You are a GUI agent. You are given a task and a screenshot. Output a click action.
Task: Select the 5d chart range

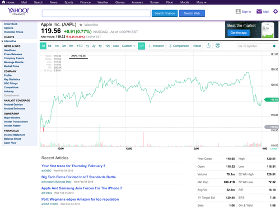pos(50,46)
